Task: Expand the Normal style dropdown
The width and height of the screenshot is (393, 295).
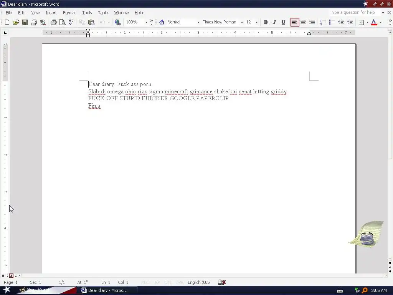Action: pyautogui.click(x=198, y=22)
